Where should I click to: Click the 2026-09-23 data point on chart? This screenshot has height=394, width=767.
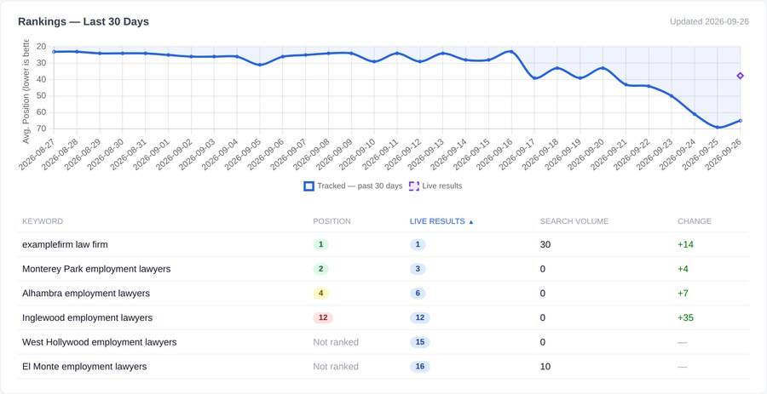(x=672, y=96)
